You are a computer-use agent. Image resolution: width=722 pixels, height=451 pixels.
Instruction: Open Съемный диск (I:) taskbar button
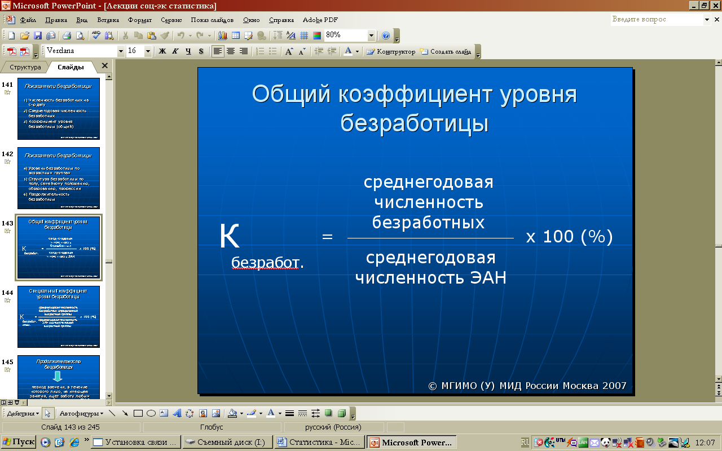(228, 442)
